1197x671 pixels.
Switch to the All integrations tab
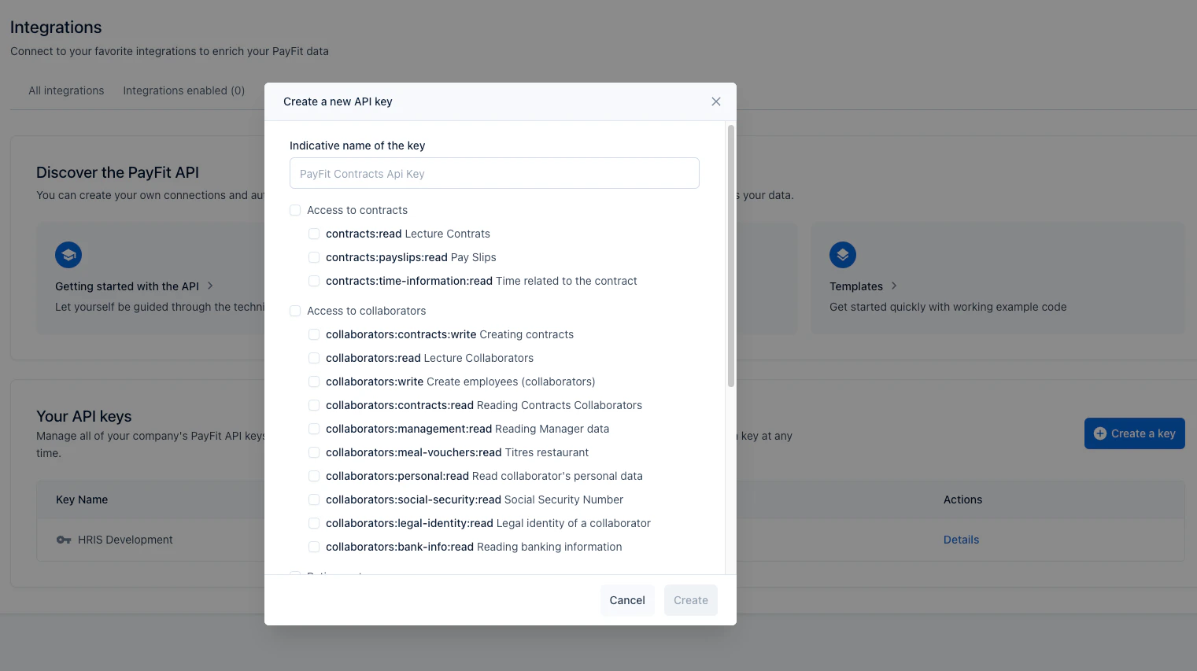click(x=66, y=90)
